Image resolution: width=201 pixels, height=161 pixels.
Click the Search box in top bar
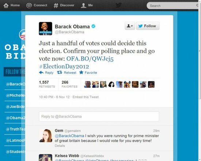(x=172, y=5)
